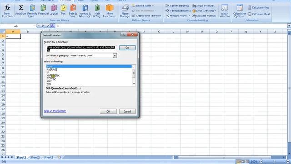Toggle Show Formulas
The width and height of the screenshot is (291, 164).
203,6
